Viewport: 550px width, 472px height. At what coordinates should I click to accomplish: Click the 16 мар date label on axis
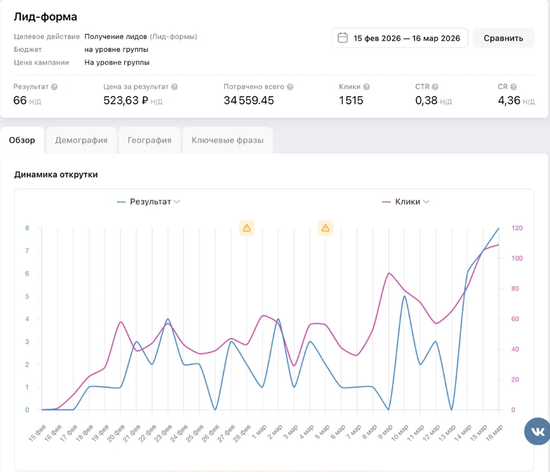(494, 433)
